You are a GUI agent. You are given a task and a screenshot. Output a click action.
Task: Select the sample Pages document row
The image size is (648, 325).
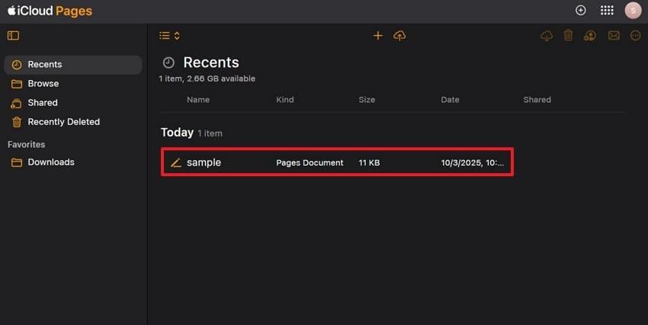coord(336,162)
